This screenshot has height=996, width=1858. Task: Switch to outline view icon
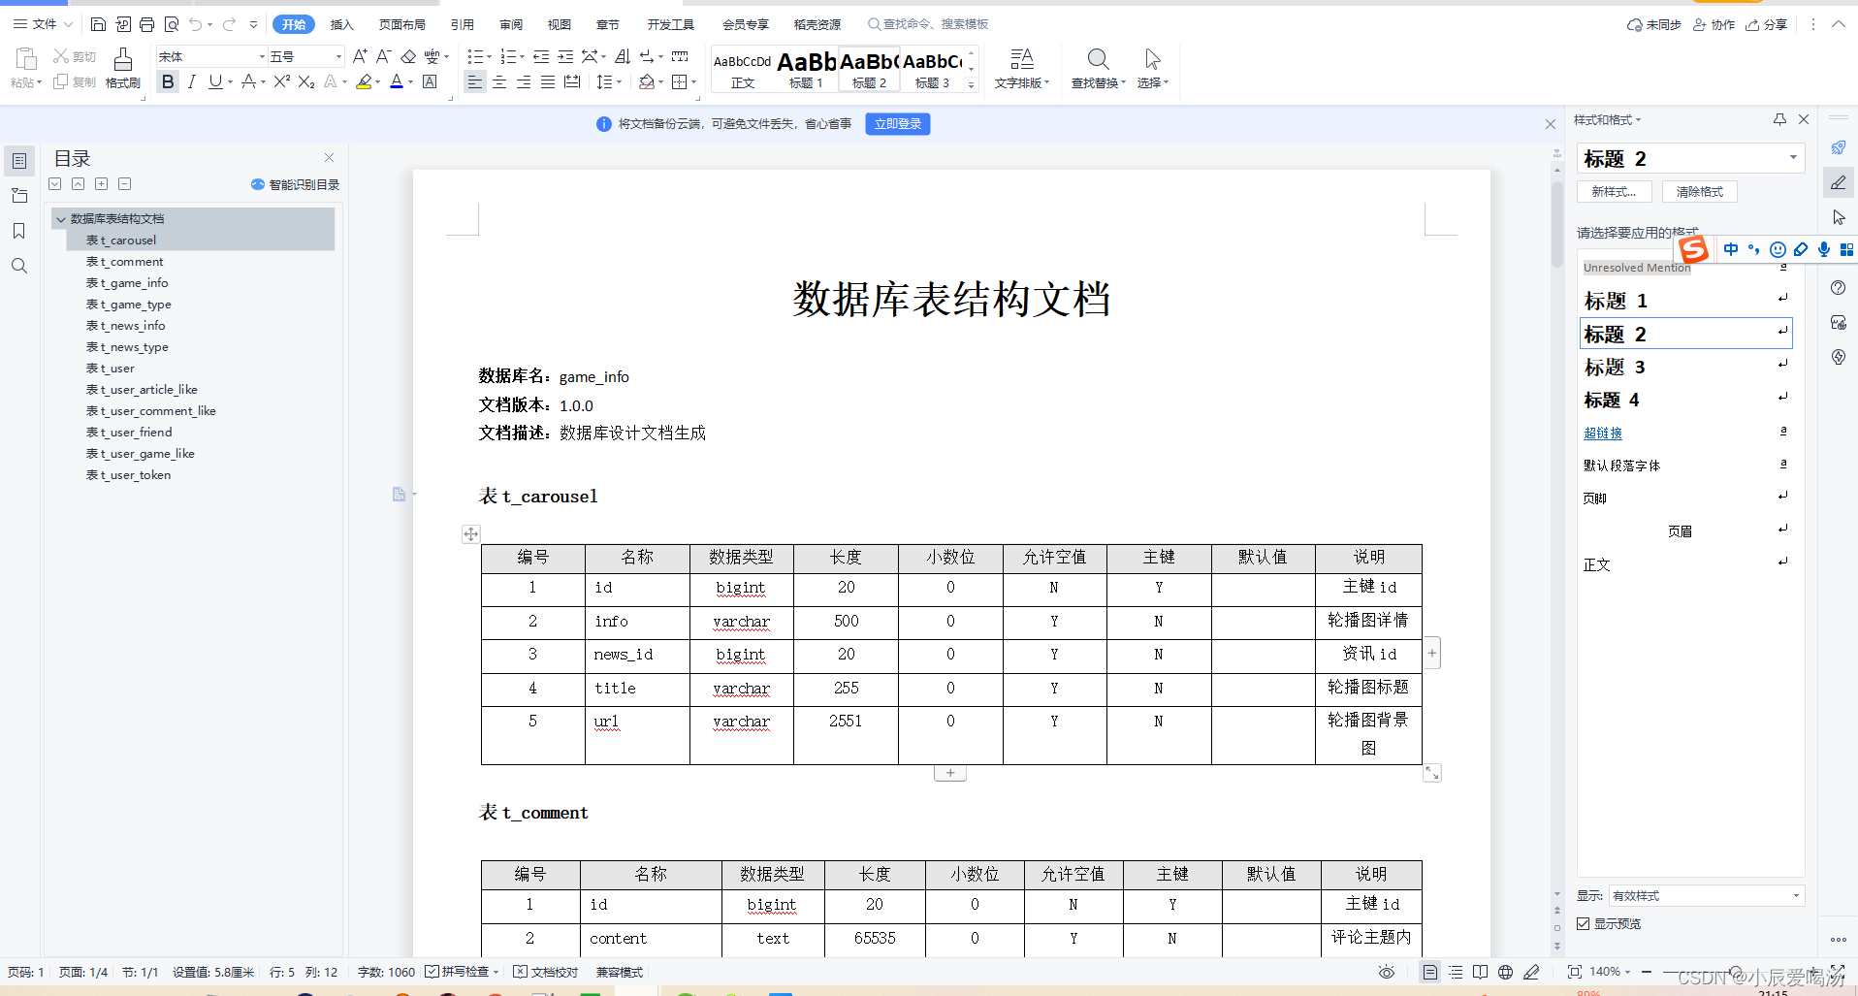click(x=1456, y=972)
